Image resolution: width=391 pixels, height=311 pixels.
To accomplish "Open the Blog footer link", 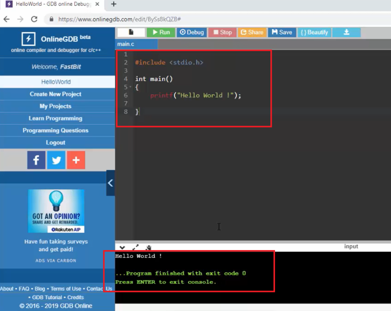I will [x=40, y=289].
